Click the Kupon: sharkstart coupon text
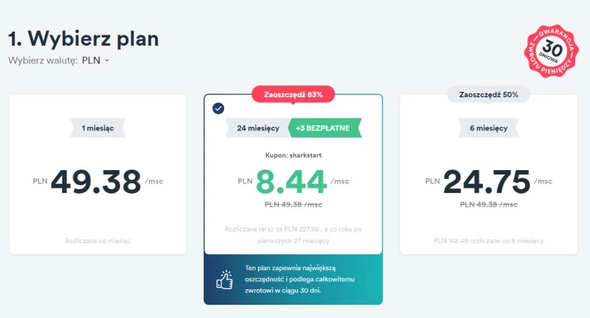Screen dimensions: 590x318 (294, 156)
